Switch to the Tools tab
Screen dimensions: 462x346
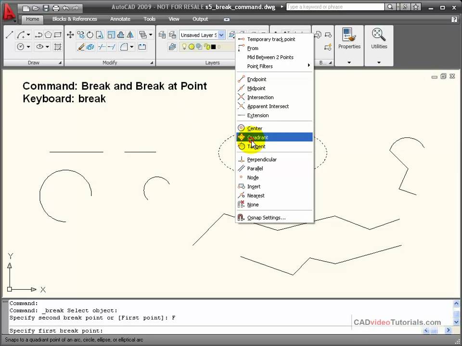(x=149, y=19)
